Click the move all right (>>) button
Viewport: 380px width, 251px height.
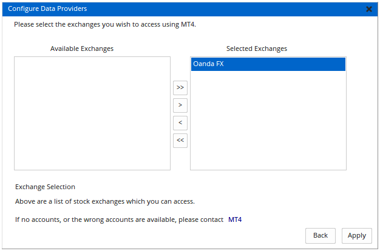click(x=180, y=87)
